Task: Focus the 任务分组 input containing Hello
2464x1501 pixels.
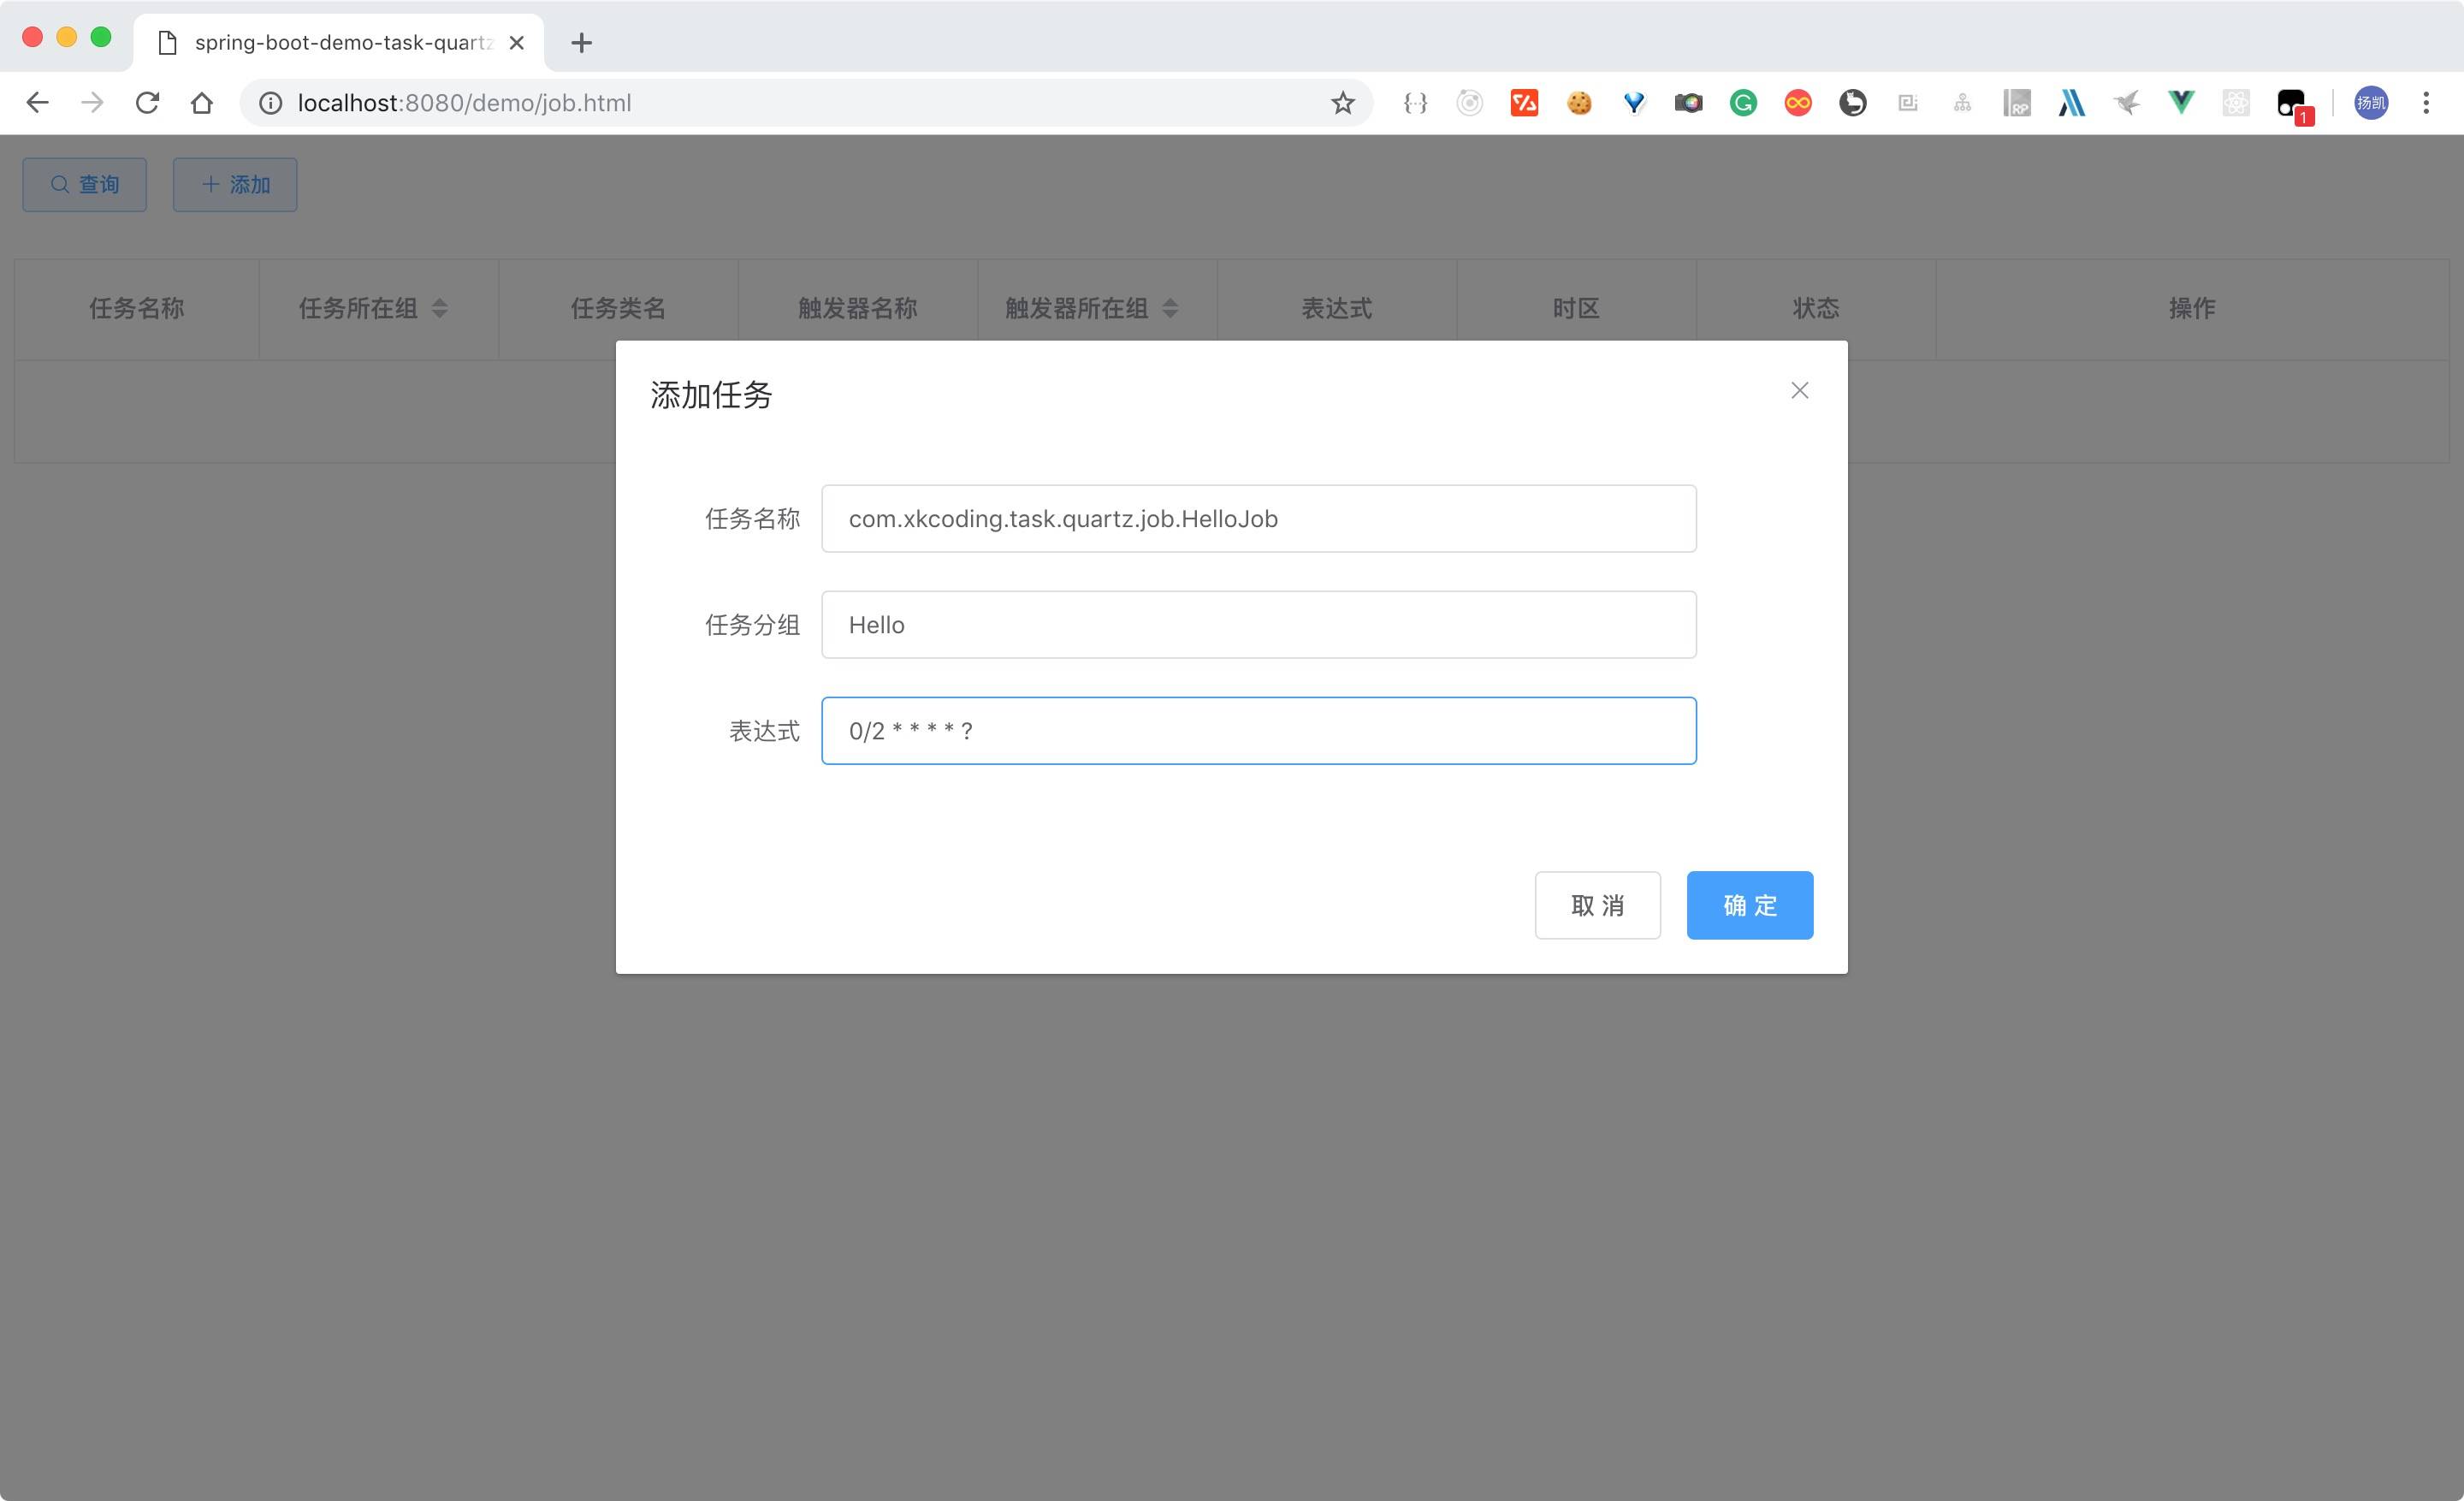Action: pyautogui.click(x=1258, y=625)
